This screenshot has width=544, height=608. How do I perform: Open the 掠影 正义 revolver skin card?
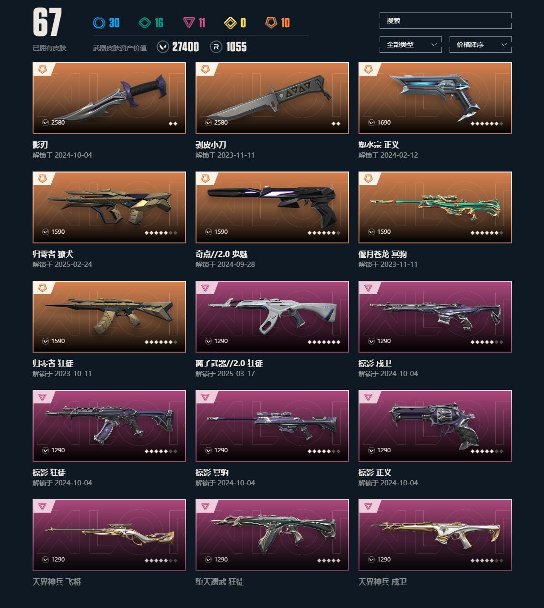pyautogui.click(x=435, y=426)
